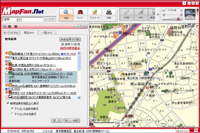Click the detail tree icon right of the scale
Image resolution: width=200 pixels, height=133 pixels.
pyautogui.click(x=181, y=10)
